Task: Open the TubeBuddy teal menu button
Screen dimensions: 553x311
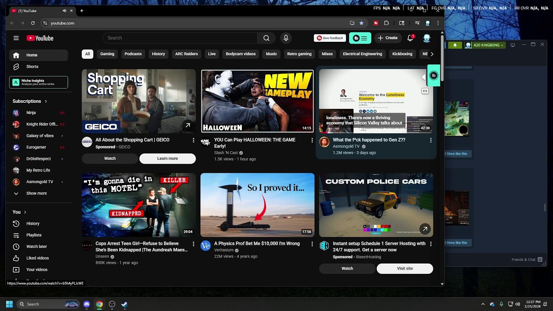Action: click(x=360, y=38)
